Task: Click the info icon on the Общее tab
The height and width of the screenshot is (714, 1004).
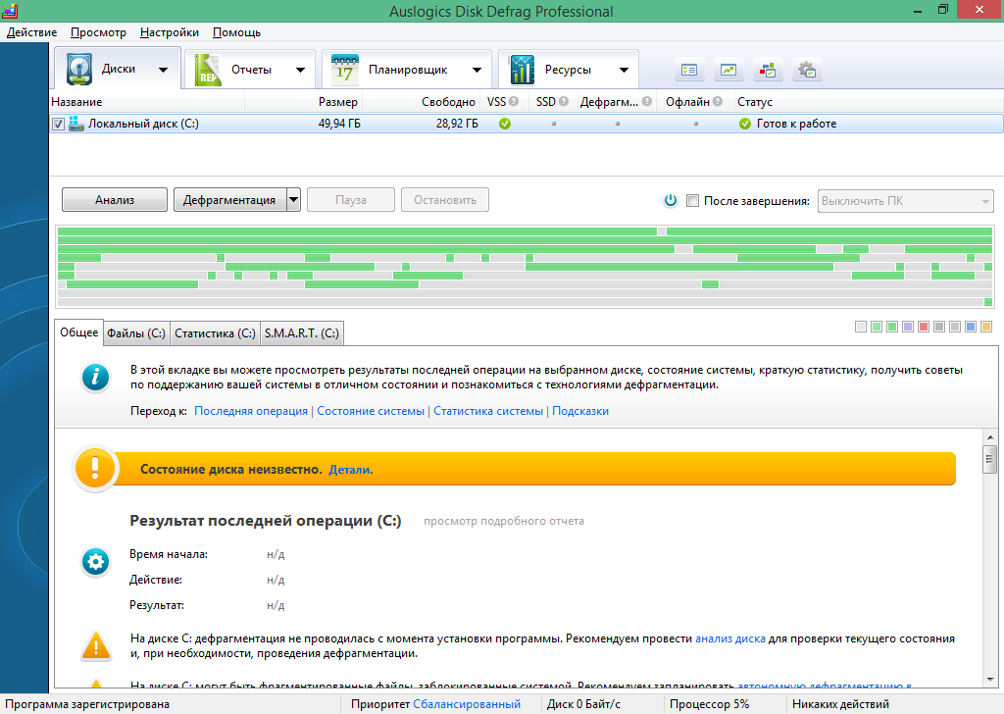Action: tap(94, 377)
